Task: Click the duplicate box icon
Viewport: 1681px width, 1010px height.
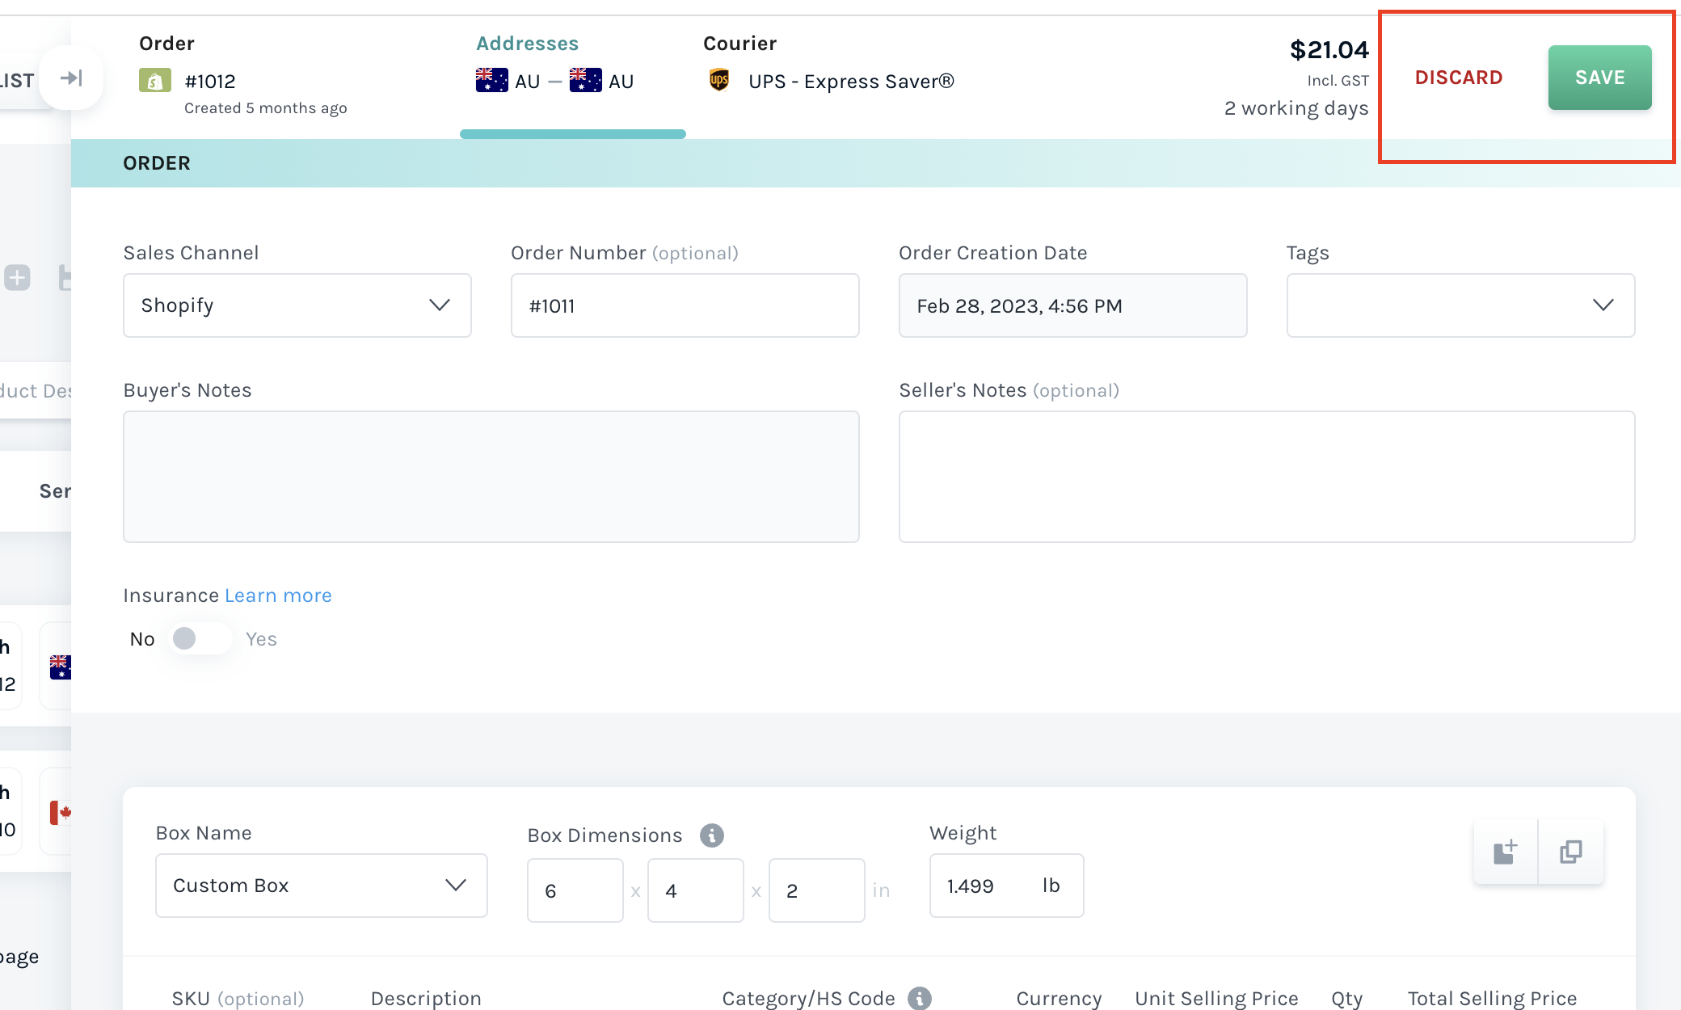Action: [x=1571, y=851]
